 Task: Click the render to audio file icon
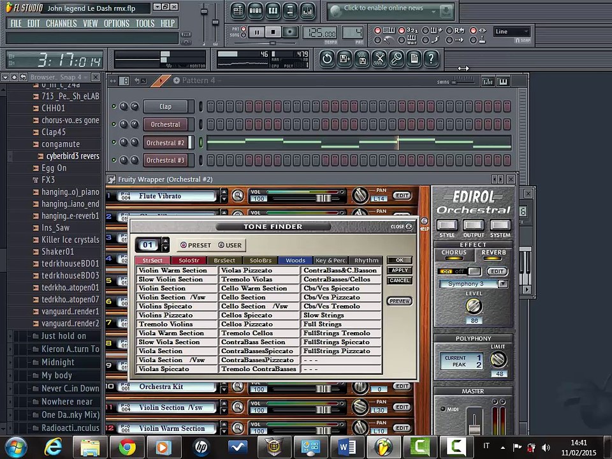click(362, 59)
